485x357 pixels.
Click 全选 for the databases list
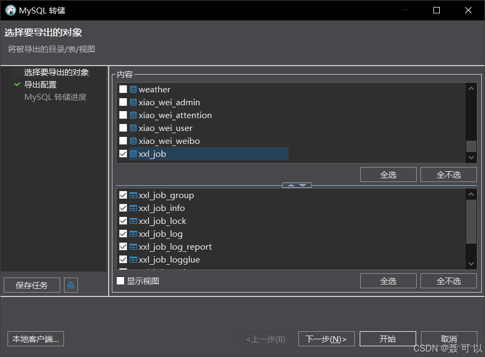tap(388, 175)
